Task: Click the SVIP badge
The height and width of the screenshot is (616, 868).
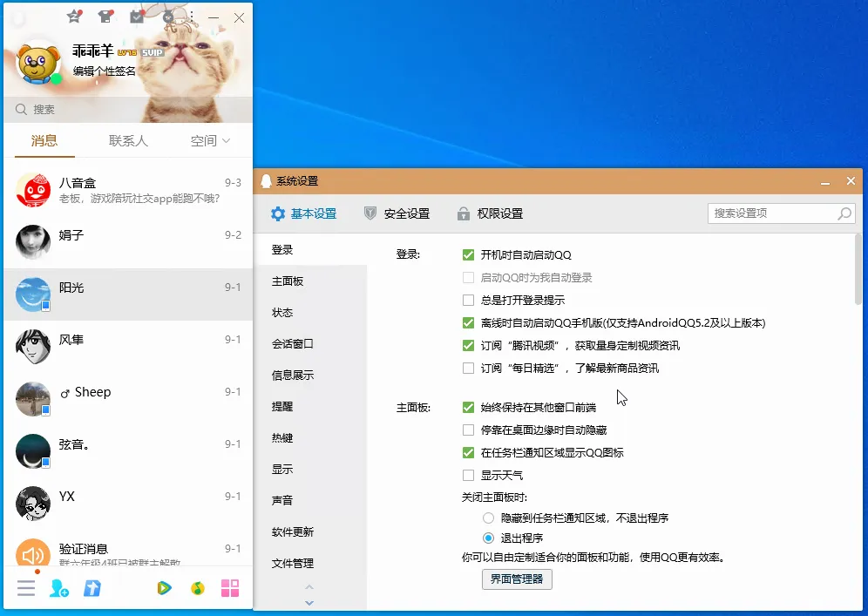Action: pyautogui.click(x=153, y=52)
